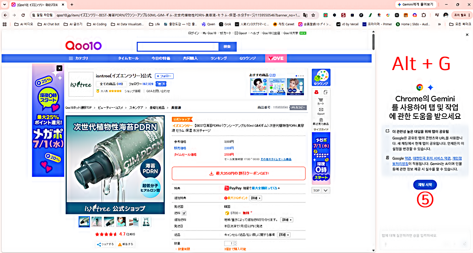Click the Isntree shop logo
This screenshot has width=473, height=253.
coord(81,84)
